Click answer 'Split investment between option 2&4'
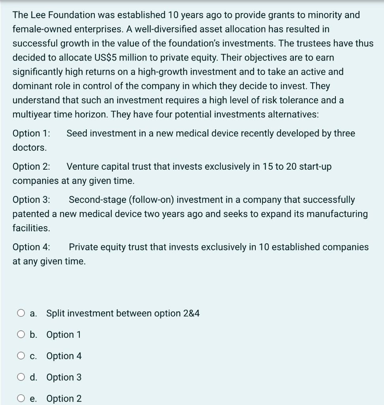Screen dimensions: 384x405 coord(123,313)
